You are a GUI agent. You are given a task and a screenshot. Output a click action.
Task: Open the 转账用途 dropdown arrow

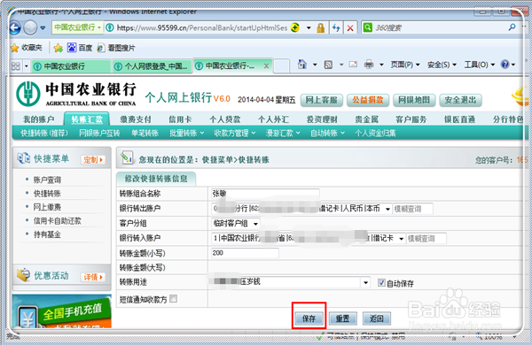[x=365, y=282]
